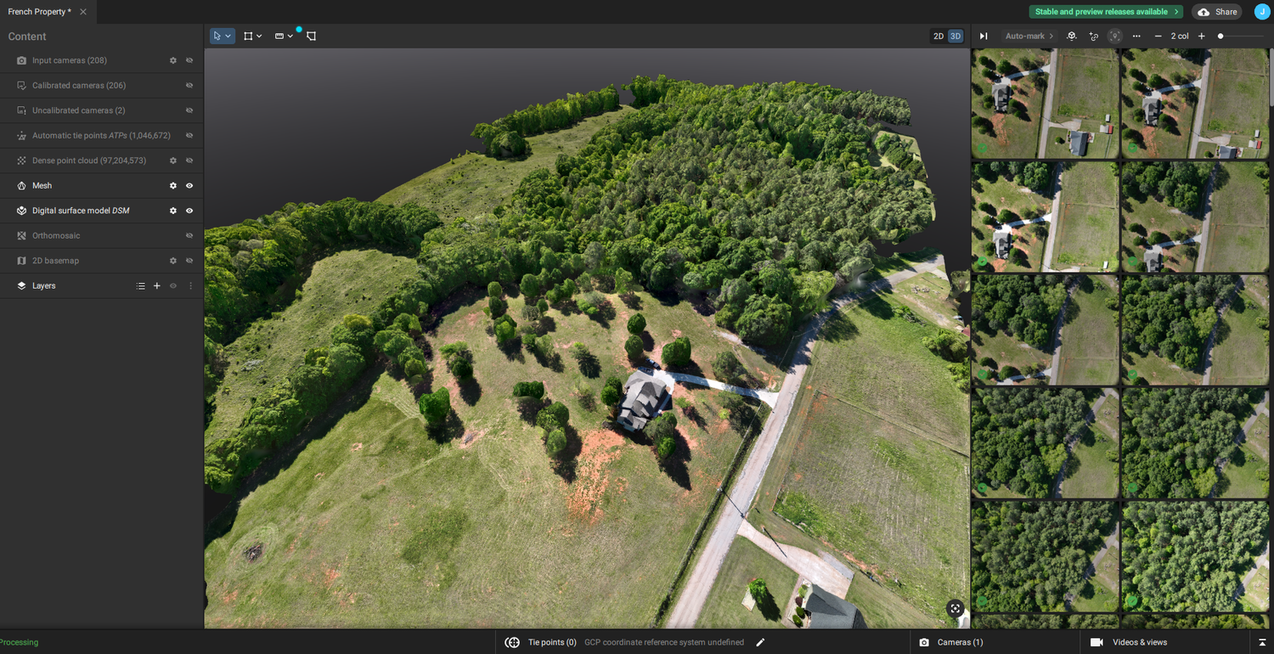This screenshot has height=654, width=1274.
Task: Toggle visibility of the Orthomosaic
Action: pos(189,235)
